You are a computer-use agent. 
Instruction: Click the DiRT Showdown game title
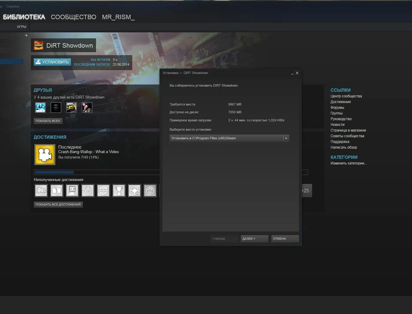pos(70,46)
